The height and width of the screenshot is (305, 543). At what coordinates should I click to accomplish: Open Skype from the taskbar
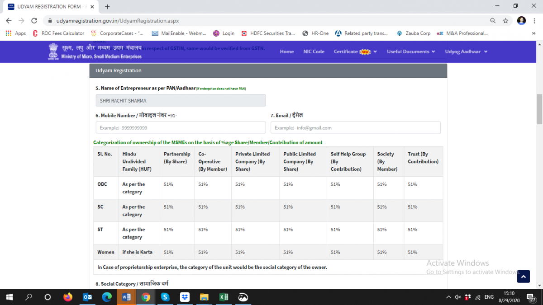tap(165, 297)
